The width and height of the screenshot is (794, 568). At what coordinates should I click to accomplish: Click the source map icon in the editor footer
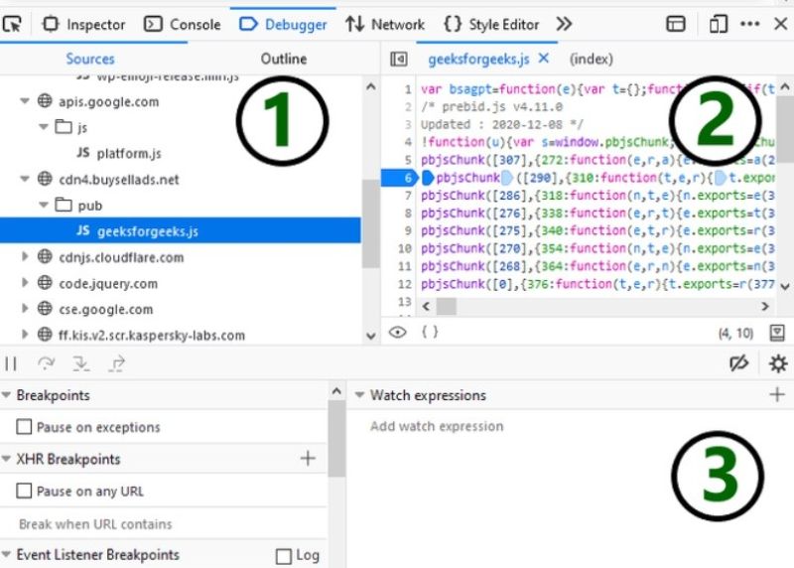pyautogui.click(x=777, y=333)
